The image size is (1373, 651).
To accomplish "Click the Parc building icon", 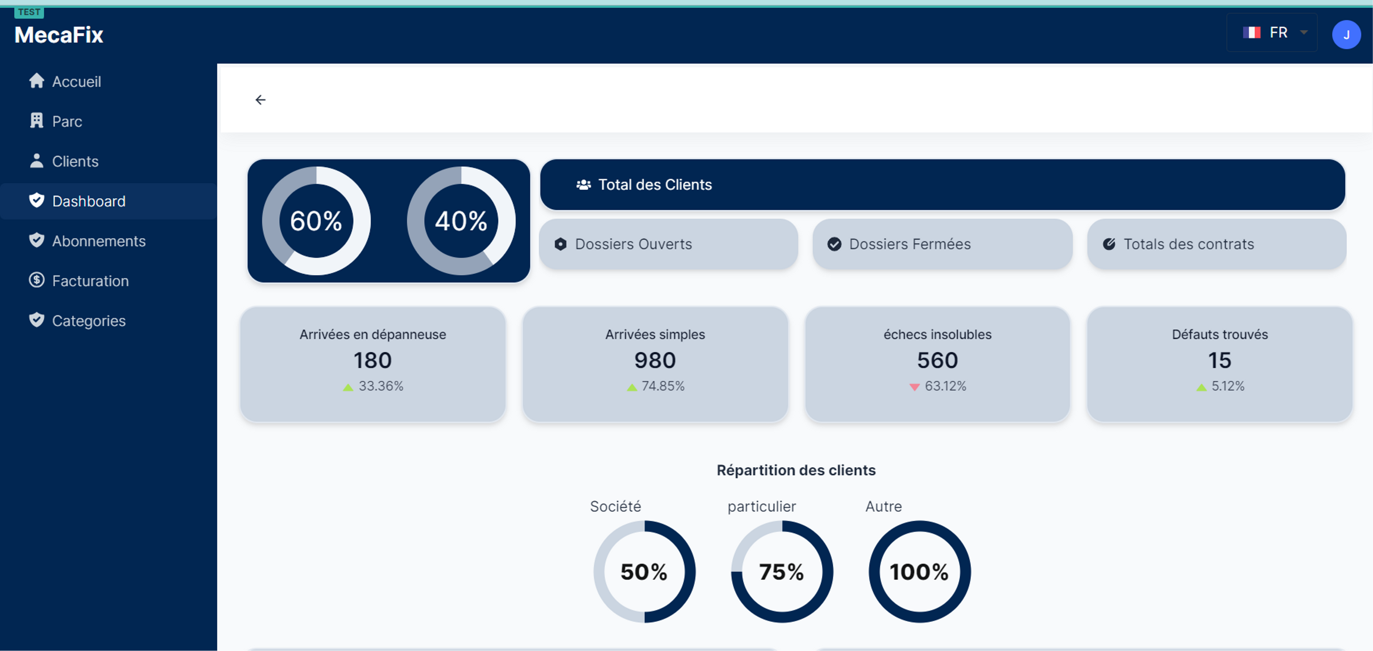I will 36,121.
